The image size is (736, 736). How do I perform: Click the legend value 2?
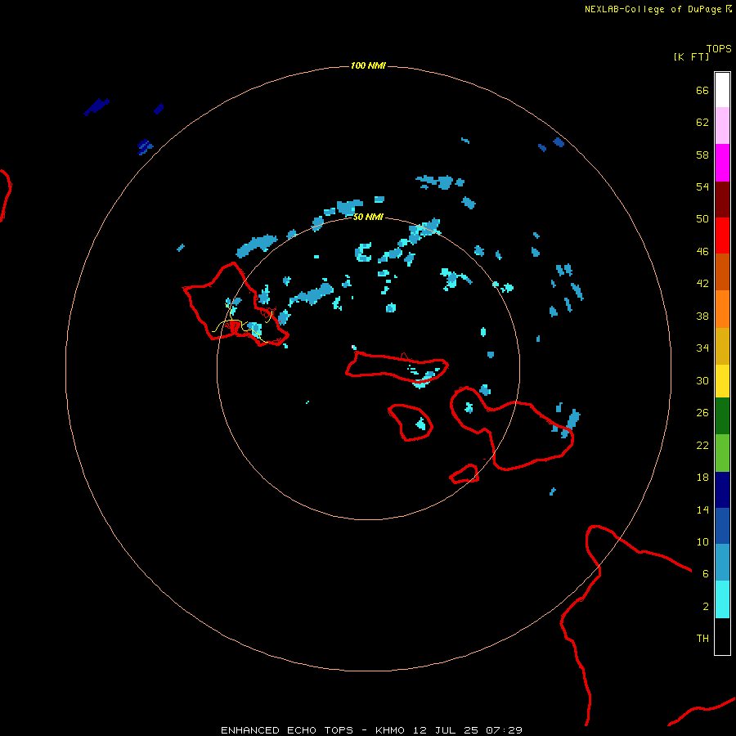click(706, 606)
